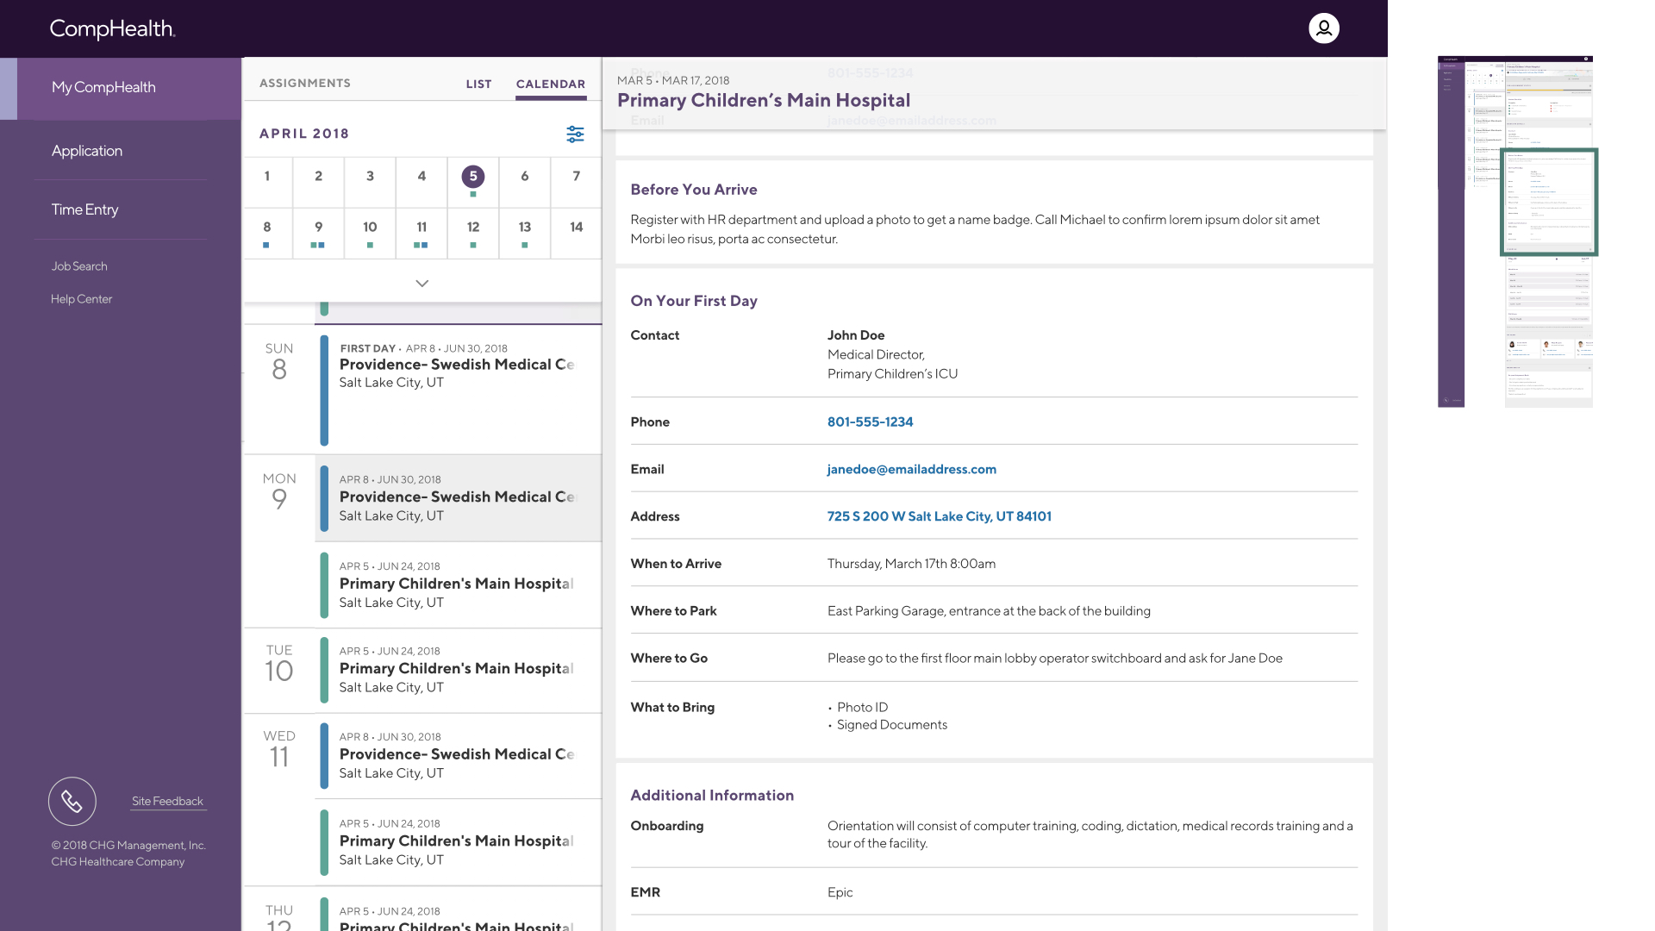Click the Additional Information heading

(712, 796)
